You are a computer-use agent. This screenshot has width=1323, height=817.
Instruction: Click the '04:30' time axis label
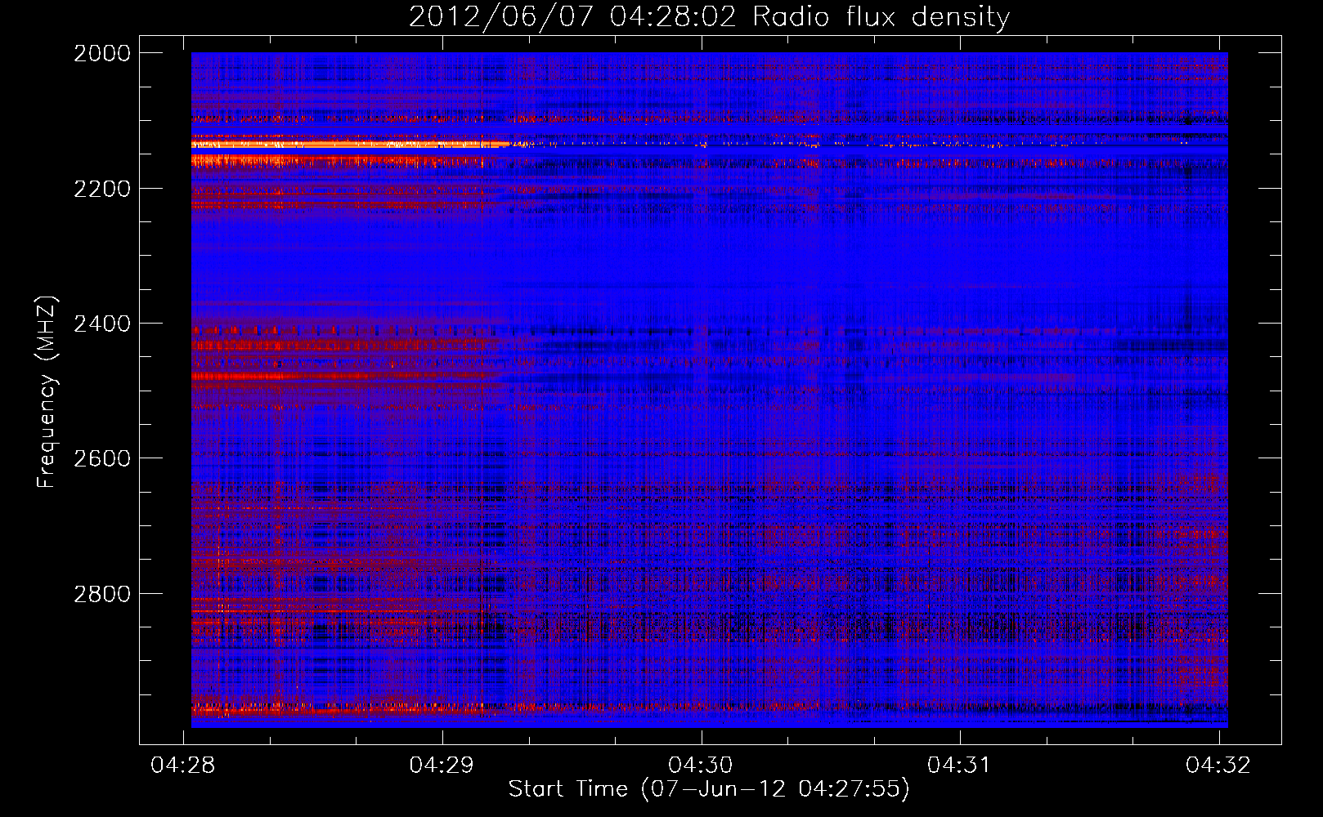tap(701, 765)
